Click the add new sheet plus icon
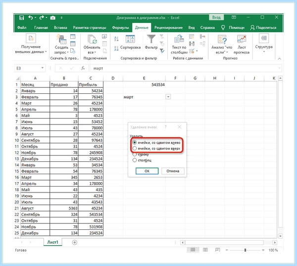The width and height of the screenshot is (297, 266). click(x=75, y=243)
